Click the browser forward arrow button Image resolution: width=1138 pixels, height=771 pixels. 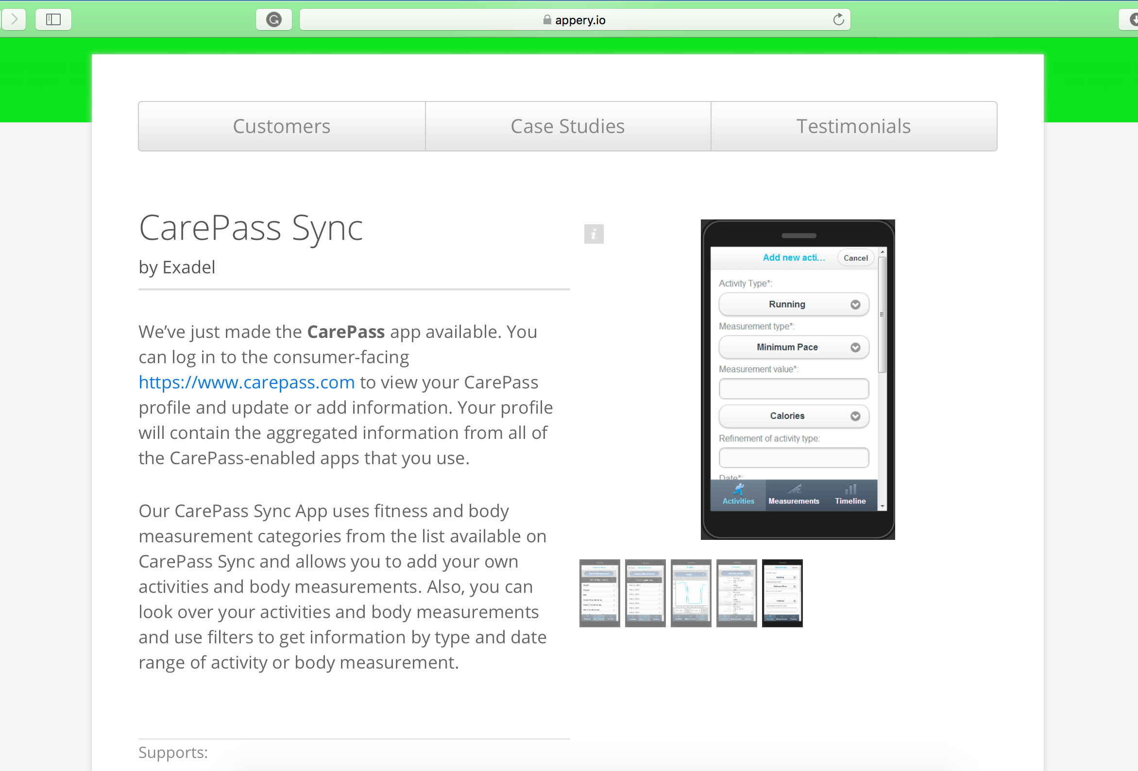[14, 19]
